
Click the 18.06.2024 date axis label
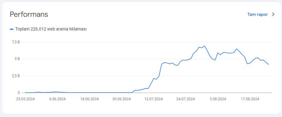pos(89,99)
